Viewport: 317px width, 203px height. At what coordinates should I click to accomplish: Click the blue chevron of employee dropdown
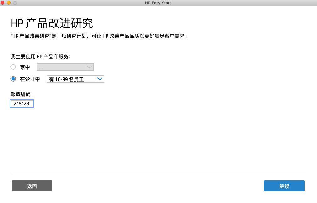point(100,79)
